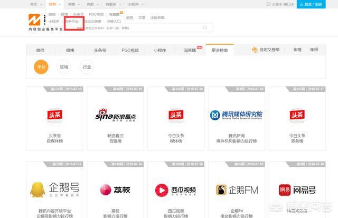Image resolution: width=338 pixels, height=218 pixels.
Task: Choose 冲榜入口 in the 榜单 dropdown menu
Action: 114,21
